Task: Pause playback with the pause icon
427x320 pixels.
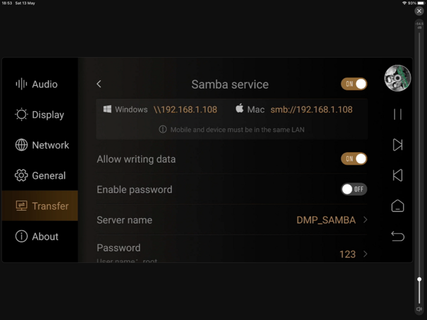Action: [x=398, y=114]
